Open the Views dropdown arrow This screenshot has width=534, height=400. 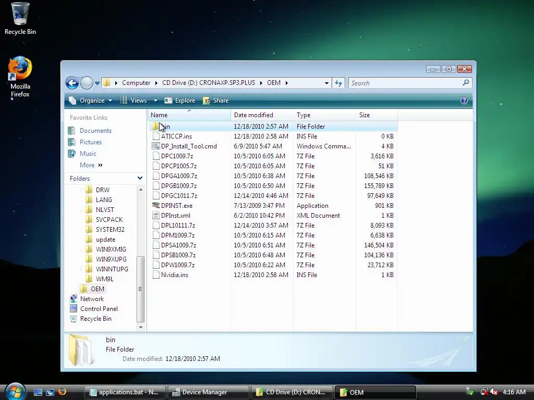tap(155, 101)
